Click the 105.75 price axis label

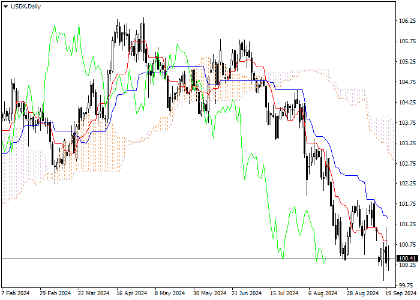[407, 41]
